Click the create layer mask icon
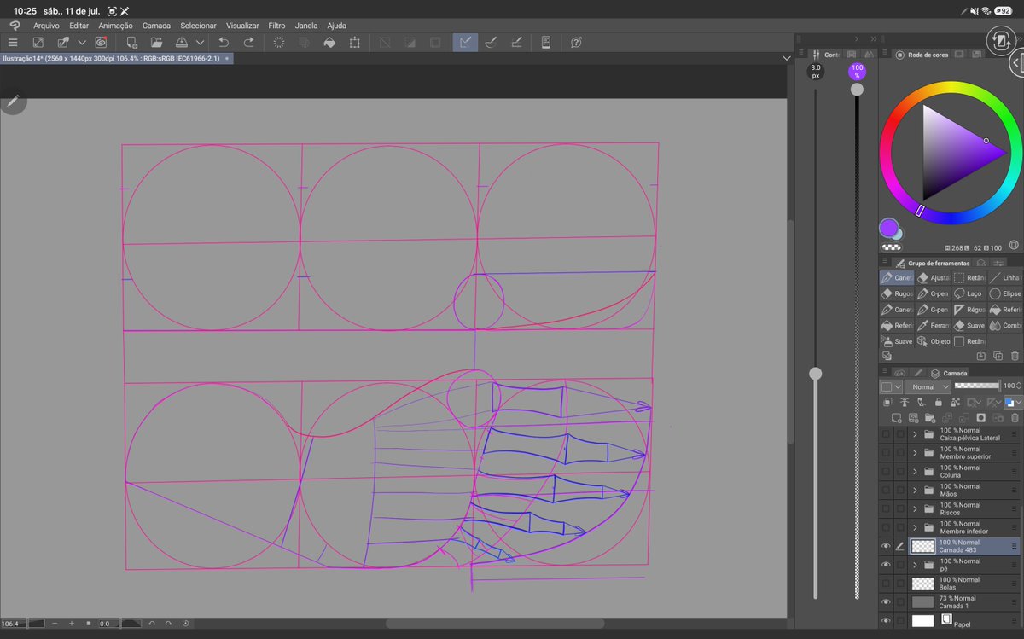 click(981, 418)
